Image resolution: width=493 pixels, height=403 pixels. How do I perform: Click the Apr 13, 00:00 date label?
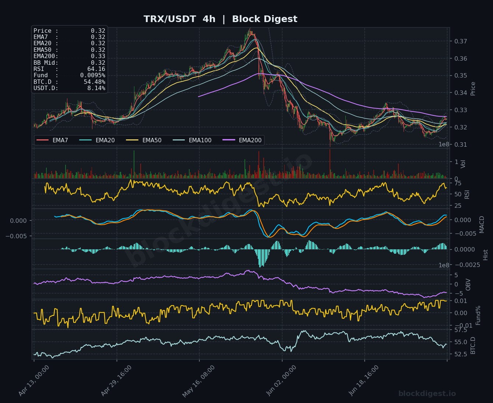click(34, 381)
